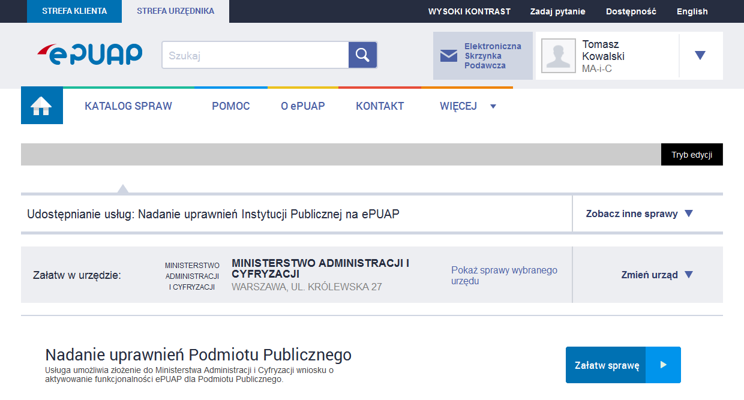
Task: Click Tomasz Kowalski's avatar picture
Action: [559, 55]
